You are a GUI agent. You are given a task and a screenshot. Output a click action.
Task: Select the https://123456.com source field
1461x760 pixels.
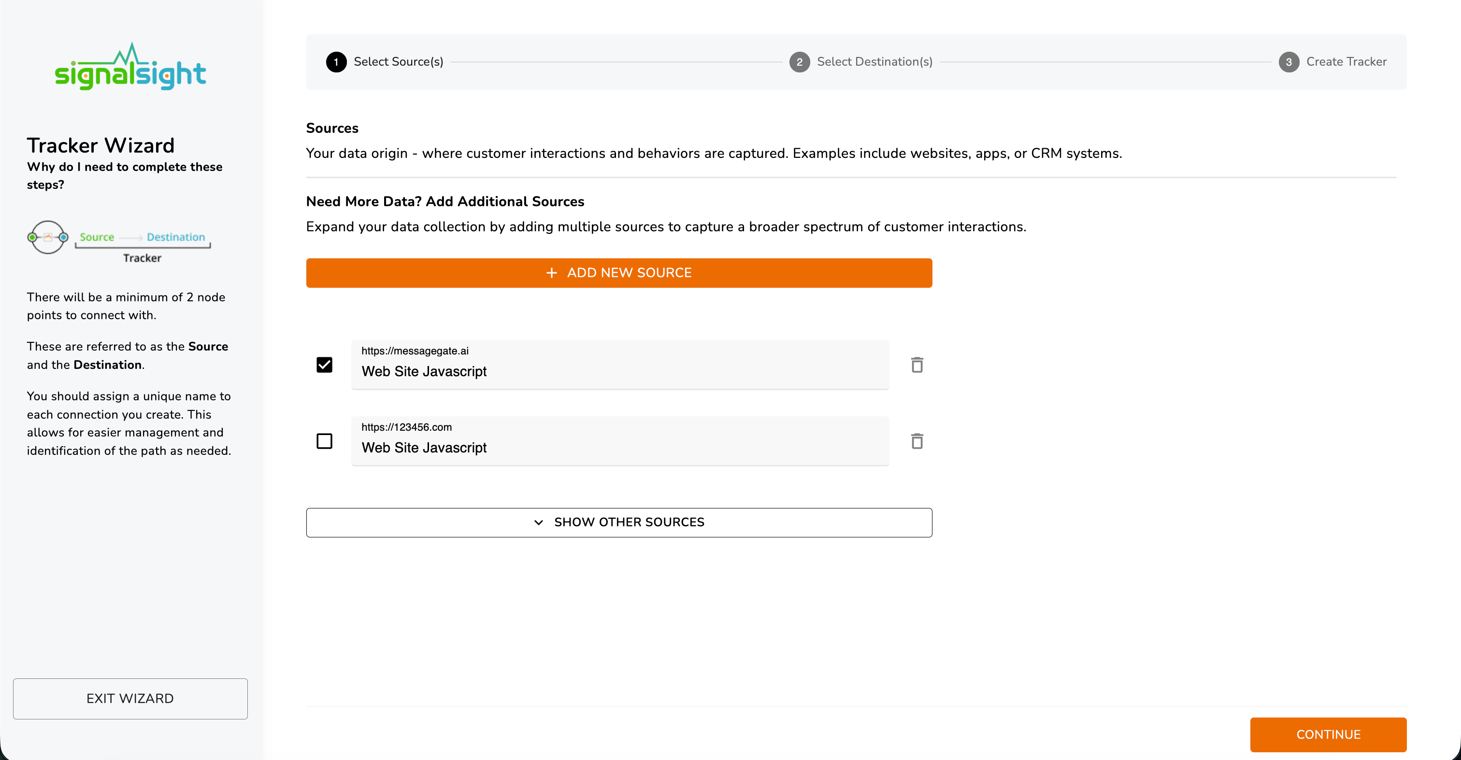[x=620, y=441]
